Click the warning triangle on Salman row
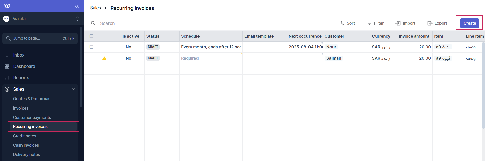The height and width of the screenshot is (161, 485). [104, 58]
